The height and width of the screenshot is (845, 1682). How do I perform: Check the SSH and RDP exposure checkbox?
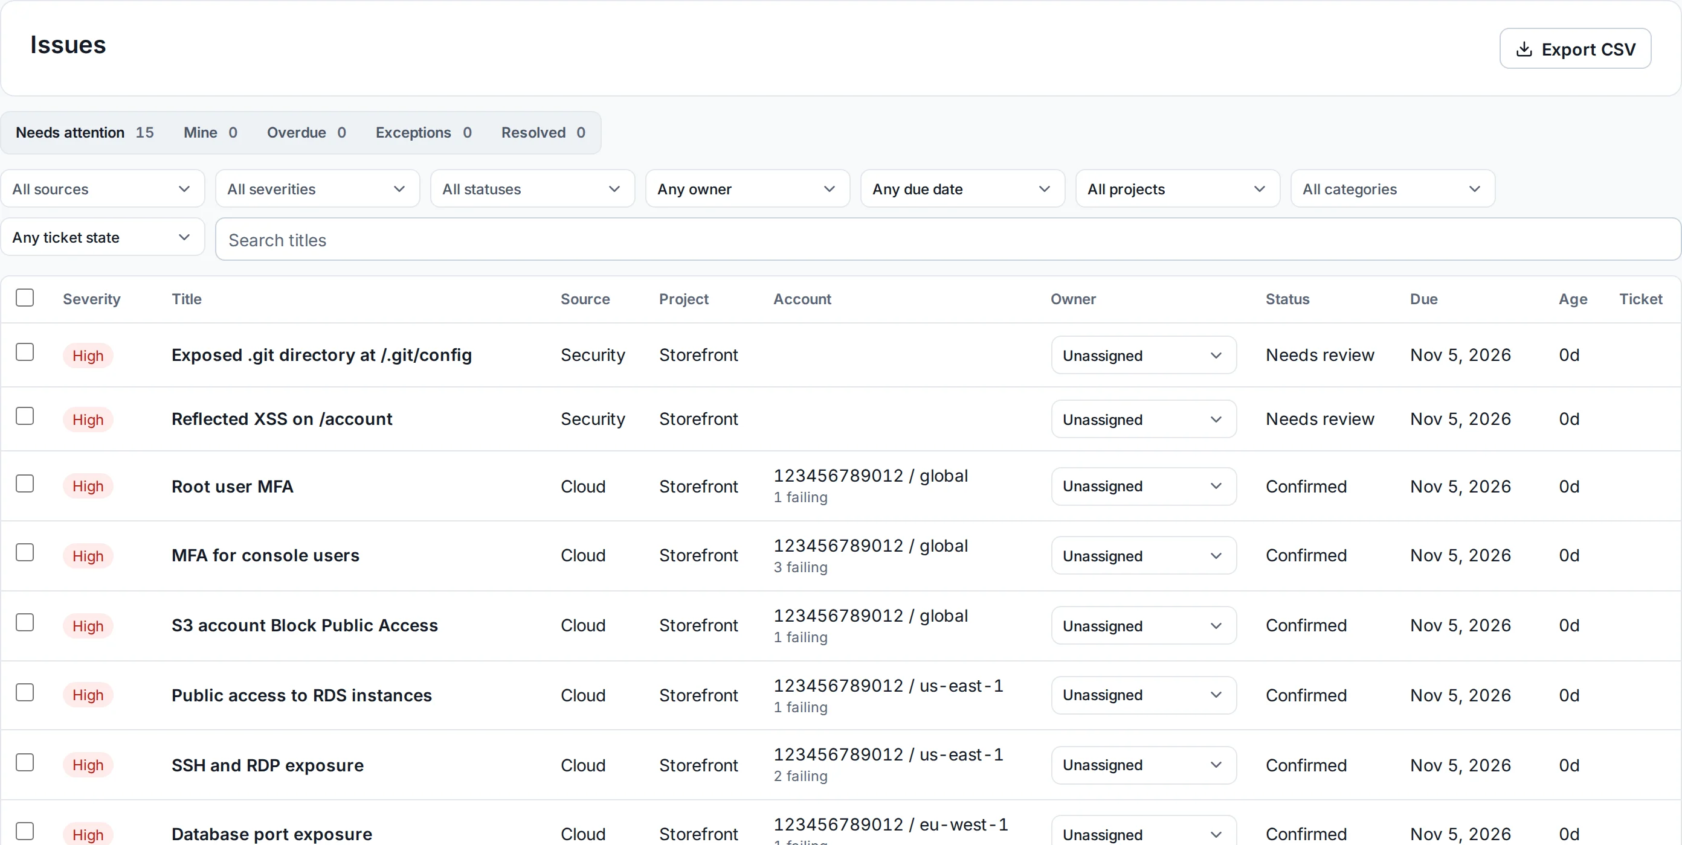point(25,763)
